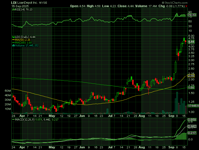Click the red down-arrow change indicator
The height and width of the screenshot is (150, 199).
(186, 6)
